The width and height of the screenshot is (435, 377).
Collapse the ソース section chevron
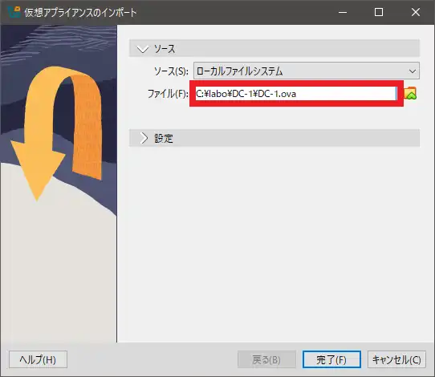tap(143, 49)
